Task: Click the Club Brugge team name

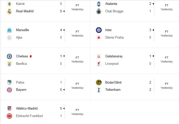Action: click(x=114, y=11)
